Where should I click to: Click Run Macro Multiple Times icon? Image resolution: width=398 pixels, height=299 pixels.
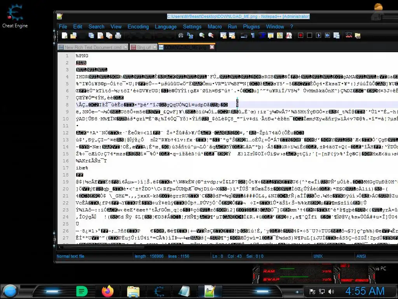327,35
